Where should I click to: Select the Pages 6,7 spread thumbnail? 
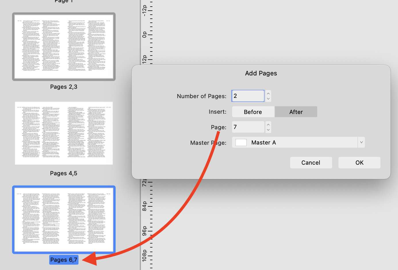point(64,220)
